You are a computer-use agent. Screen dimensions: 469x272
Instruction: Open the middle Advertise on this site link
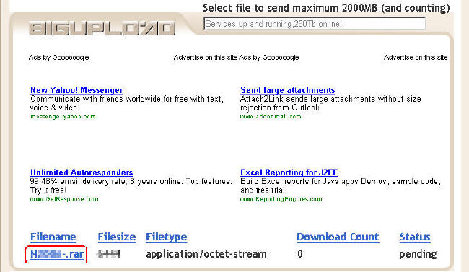point(206,58)
